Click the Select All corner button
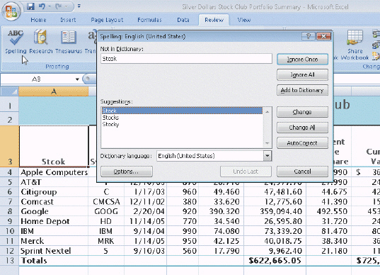 click(x=9, y=91)
